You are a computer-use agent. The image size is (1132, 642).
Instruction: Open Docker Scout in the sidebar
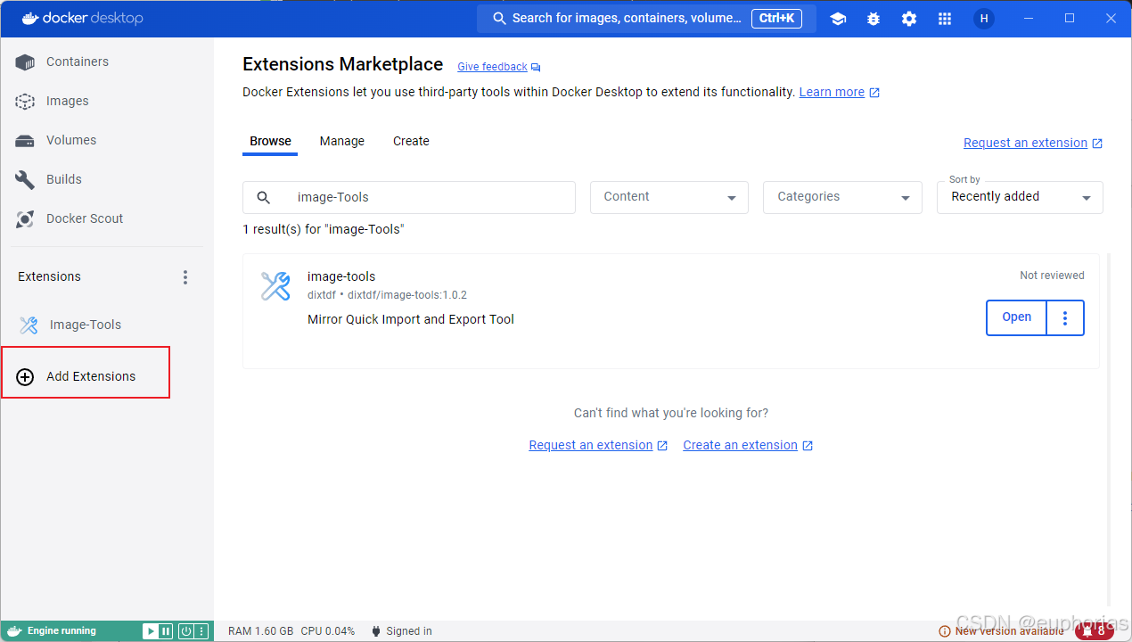(107, 218)
